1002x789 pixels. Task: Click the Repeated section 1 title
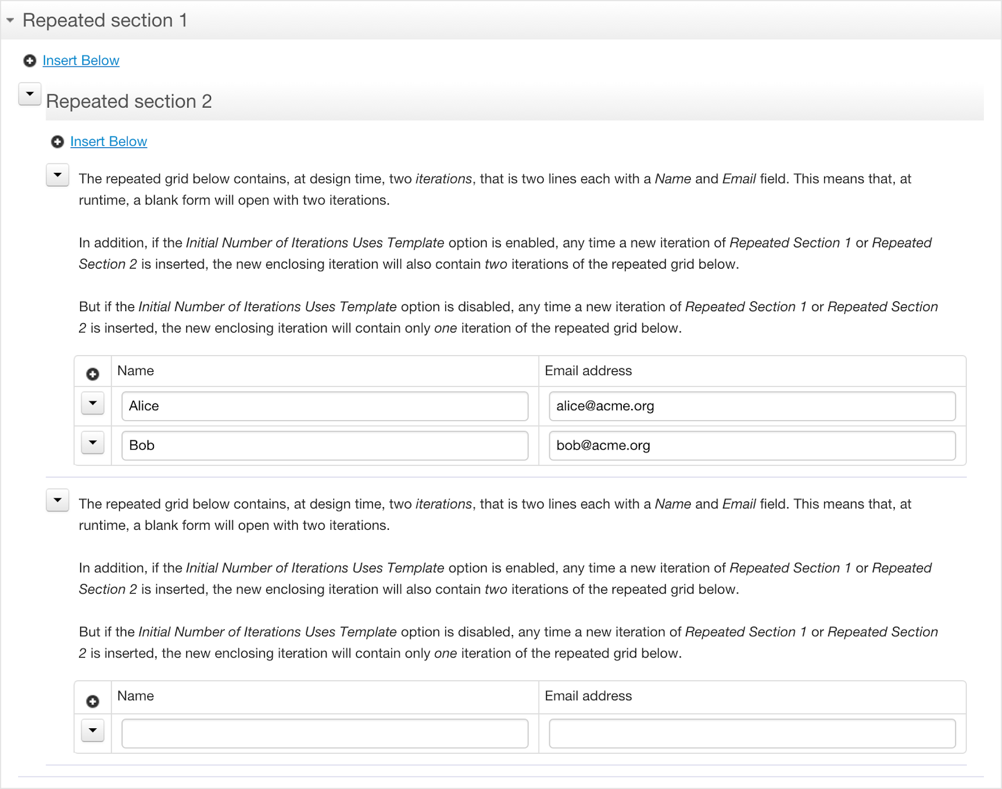coord(105,21)
